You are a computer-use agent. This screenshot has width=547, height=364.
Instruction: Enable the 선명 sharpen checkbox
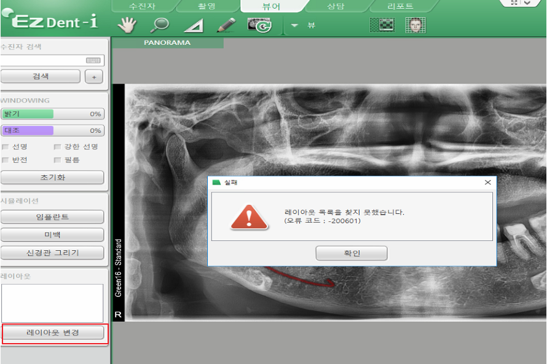(x=6, y=147)
